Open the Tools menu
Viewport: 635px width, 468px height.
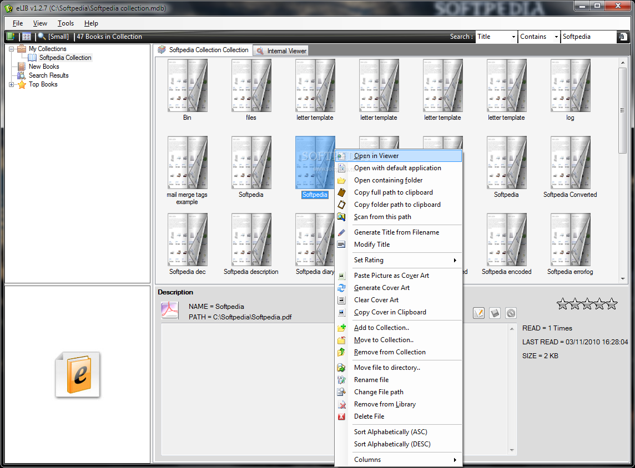coord(65,23)
